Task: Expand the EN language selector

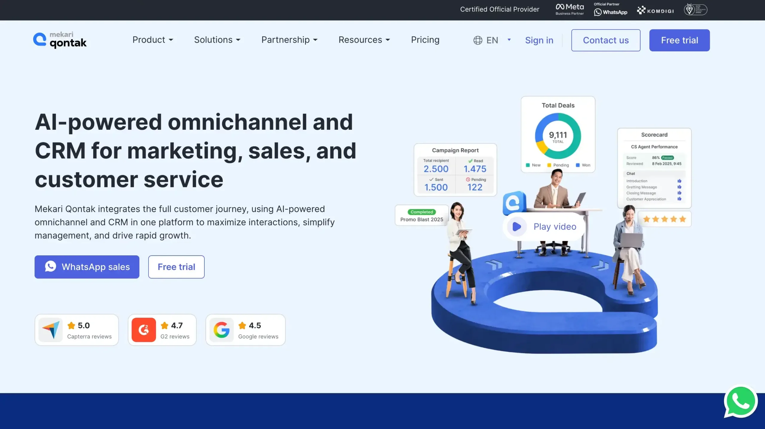Action: pos(492,40)
